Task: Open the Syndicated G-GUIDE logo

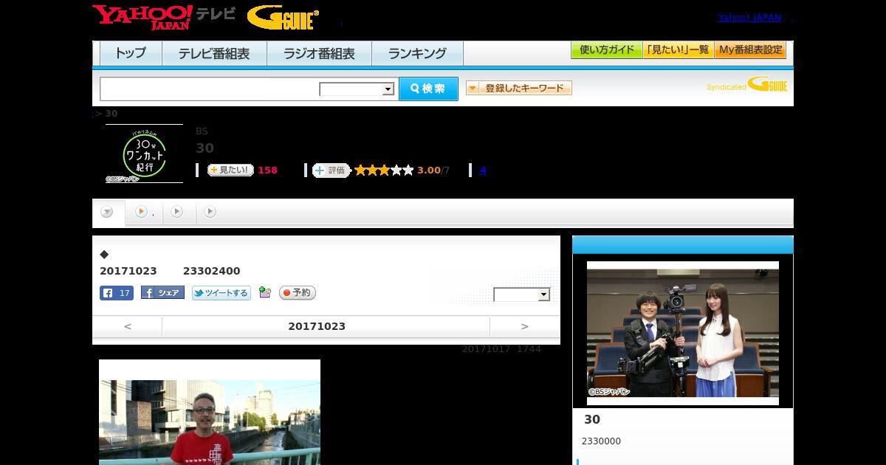Action: tap(746, 85)
